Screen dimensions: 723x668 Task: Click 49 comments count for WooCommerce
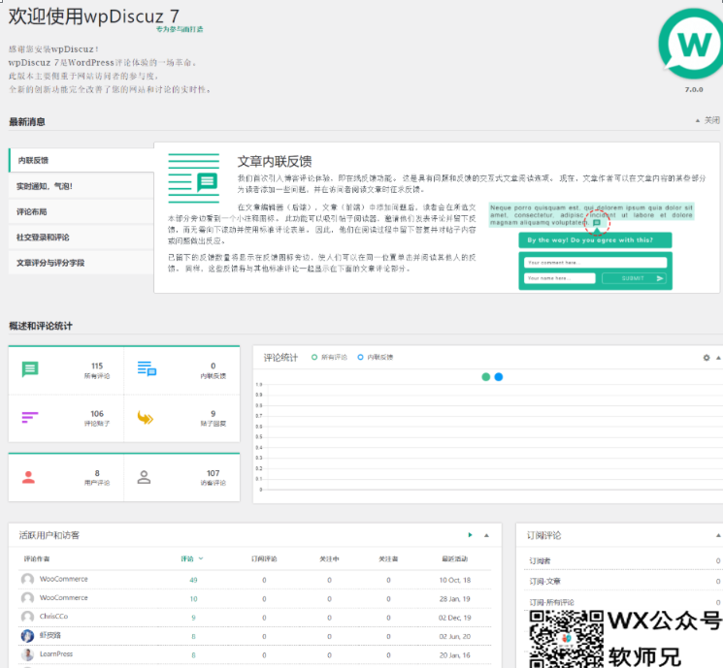coord(193,580)
